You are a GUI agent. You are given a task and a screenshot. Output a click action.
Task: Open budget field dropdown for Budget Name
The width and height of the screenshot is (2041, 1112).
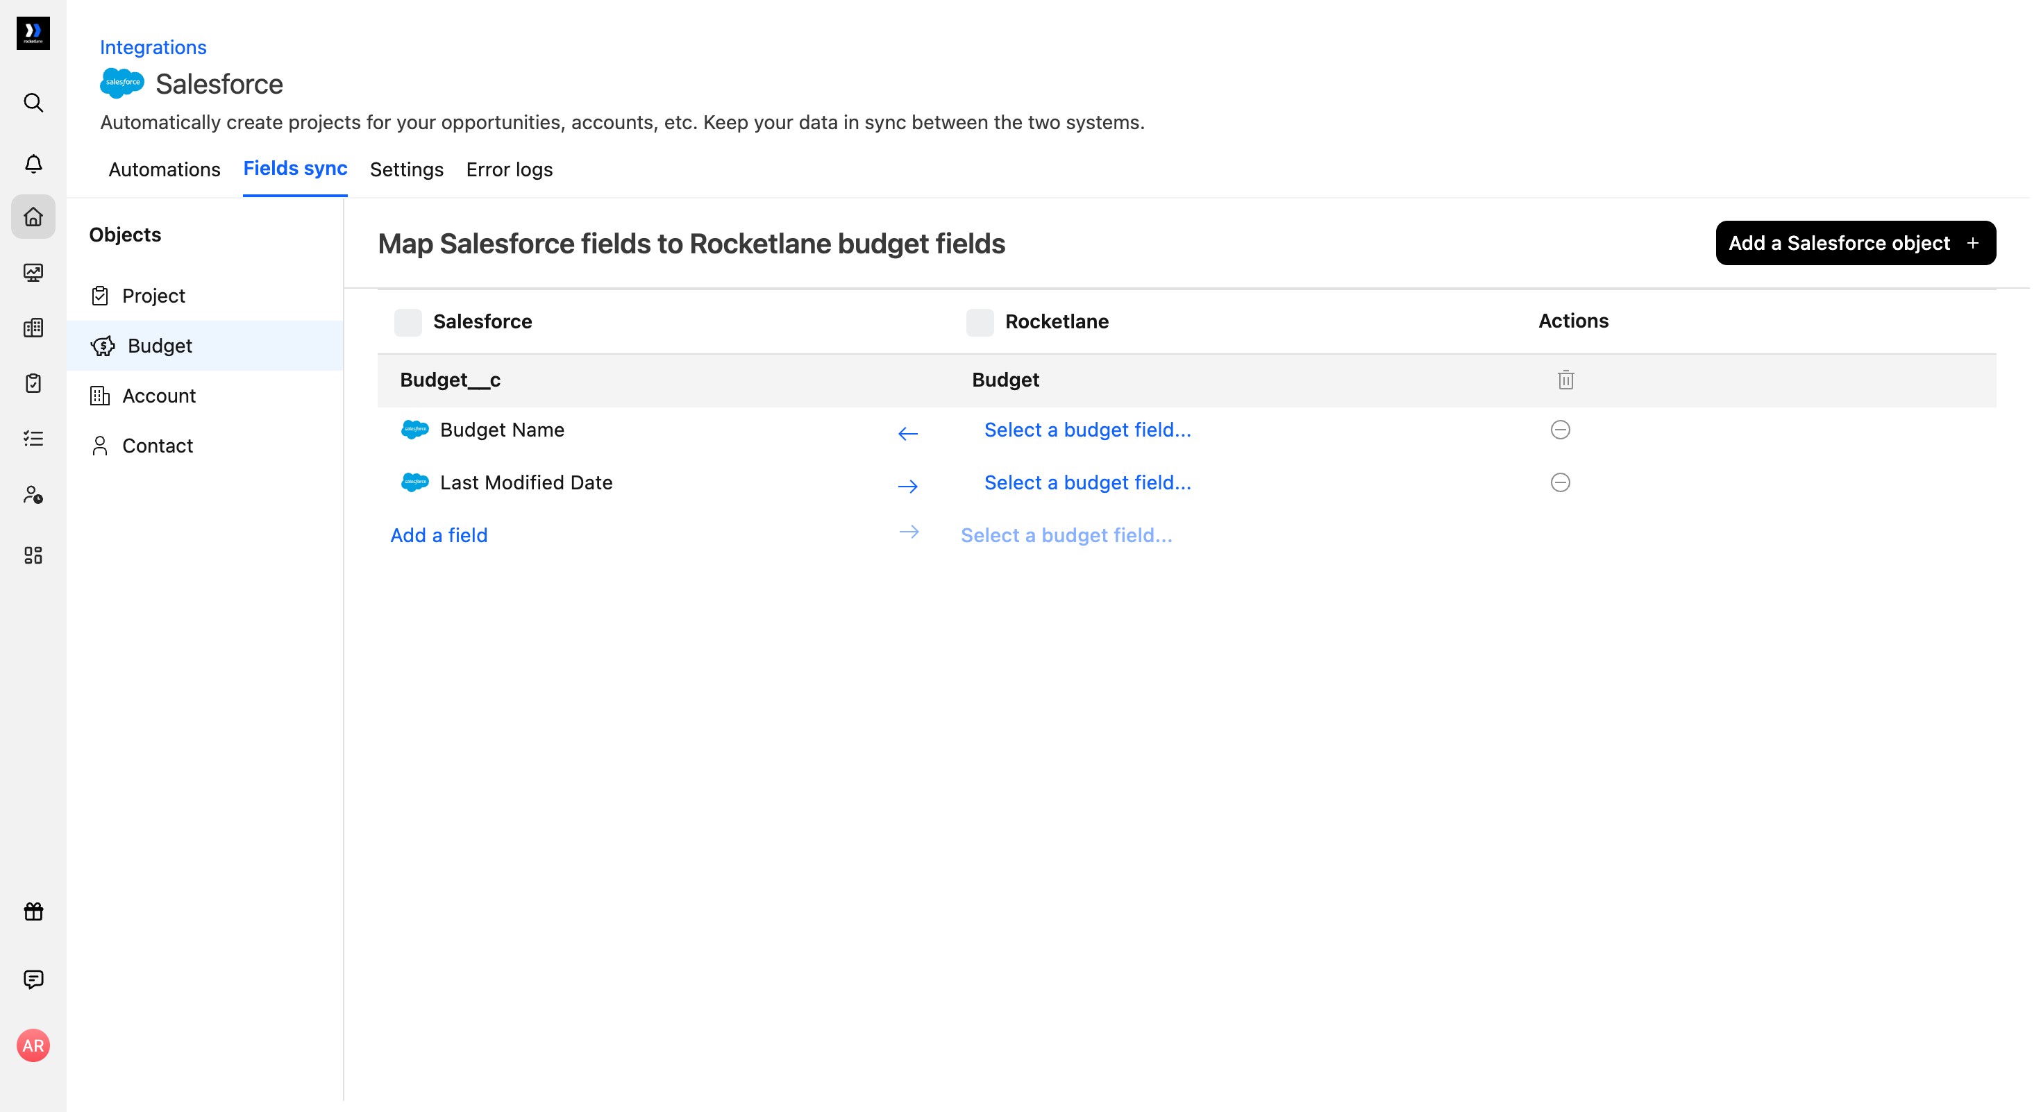(1087, 430)
